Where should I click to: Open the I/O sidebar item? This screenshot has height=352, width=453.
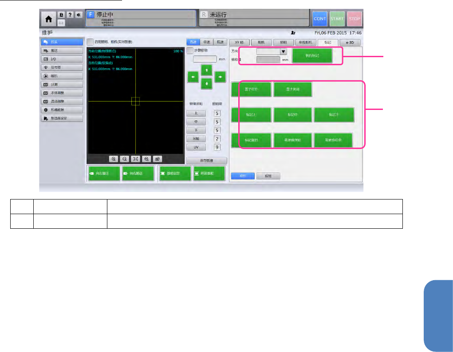coord(62,59)
